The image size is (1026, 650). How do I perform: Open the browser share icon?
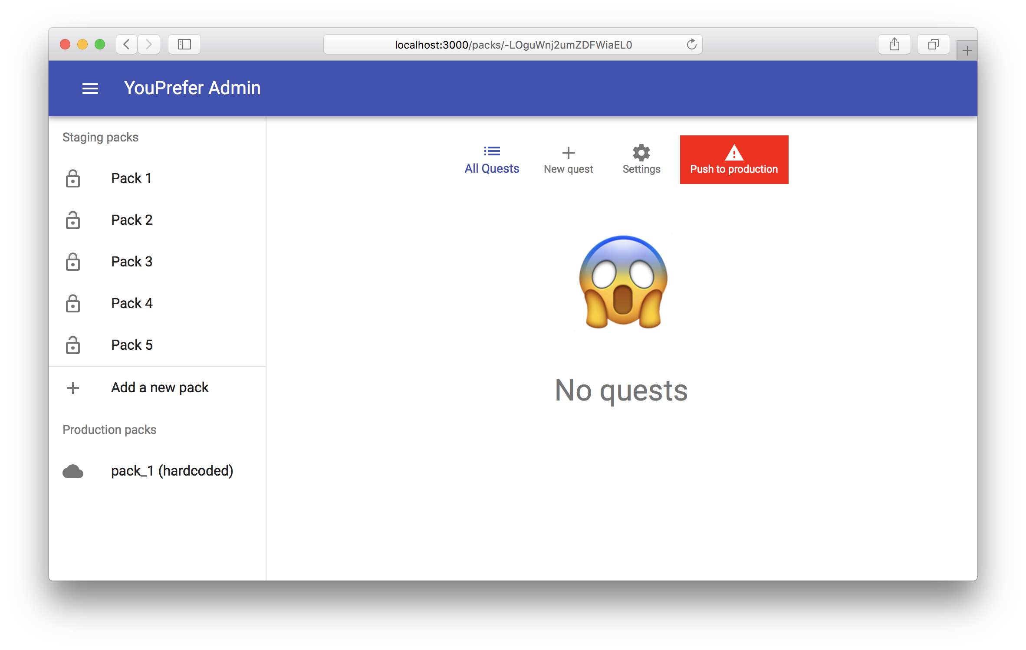(x=894, y=44)
